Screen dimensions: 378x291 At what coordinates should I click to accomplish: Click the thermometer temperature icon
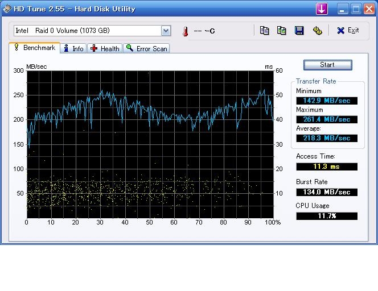coord(186,31)
